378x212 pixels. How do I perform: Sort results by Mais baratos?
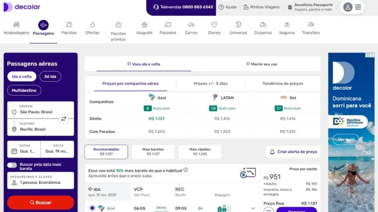(153, 152)
